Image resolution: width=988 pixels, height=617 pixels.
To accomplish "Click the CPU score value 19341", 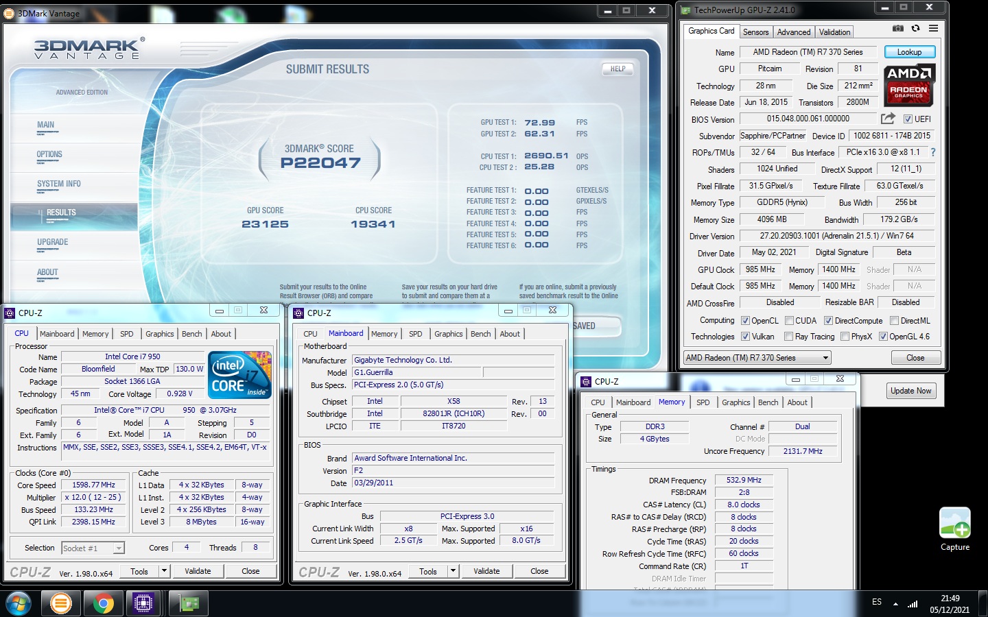I will [373, 224].
